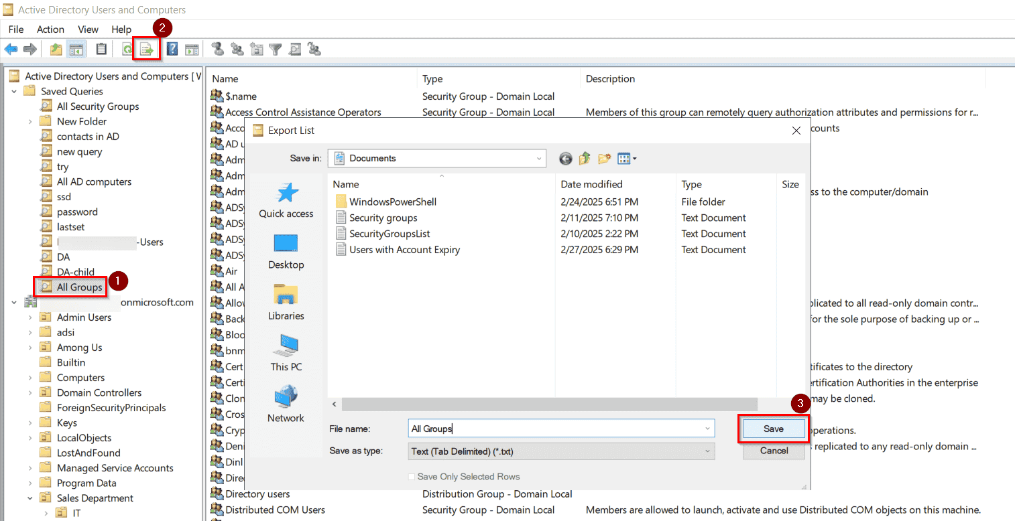Click the Cancel button
This screenshot has width=1015, height=521.
coord(773,451)
